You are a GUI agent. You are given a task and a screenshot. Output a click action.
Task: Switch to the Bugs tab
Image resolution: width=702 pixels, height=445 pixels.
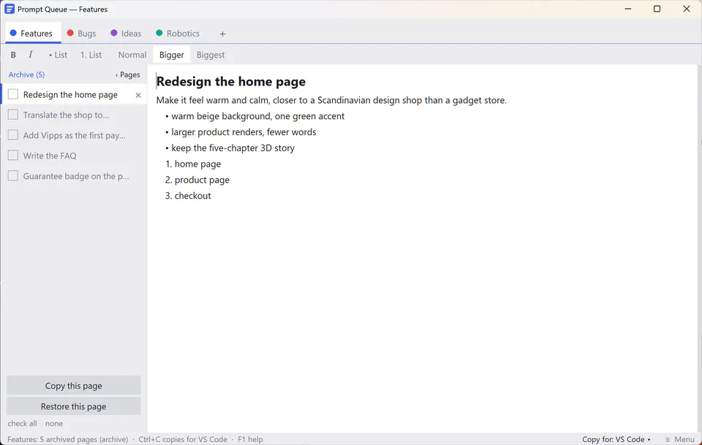81,33
